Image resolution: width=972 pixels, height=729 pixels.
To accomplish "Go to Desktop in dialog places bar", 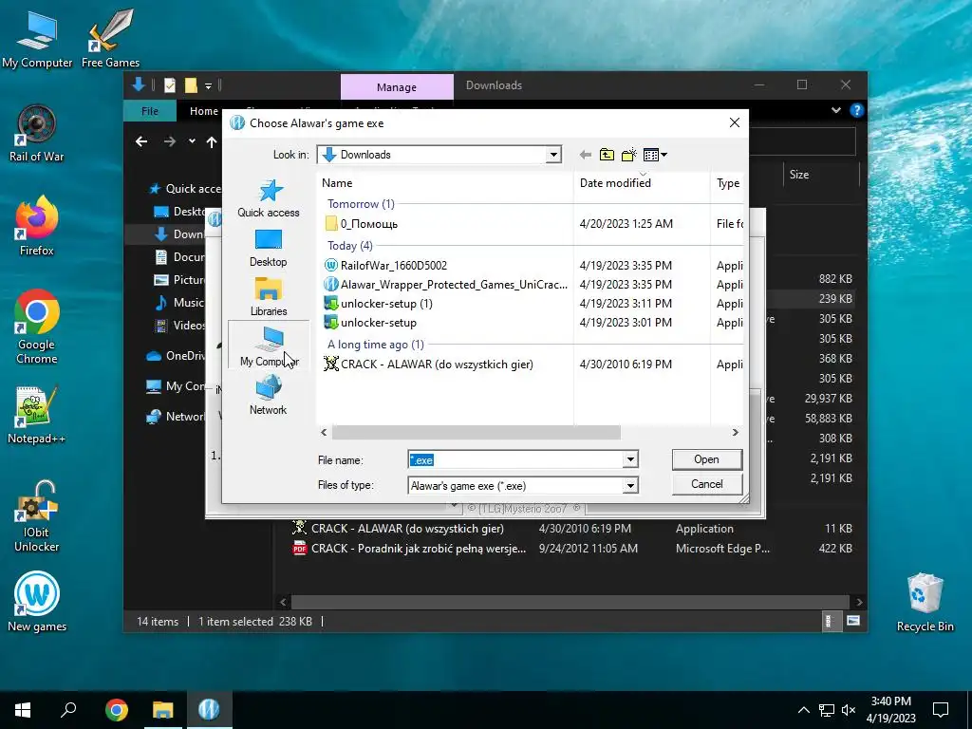I will 269,248.
